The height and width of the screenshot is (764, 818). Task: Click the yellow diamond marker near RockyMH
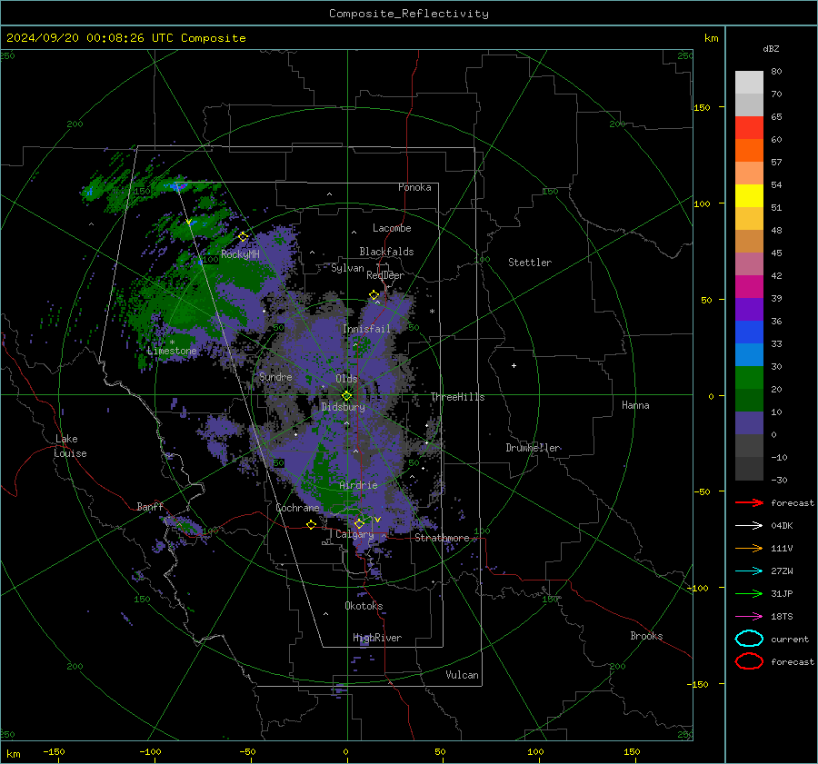point(243,237)
